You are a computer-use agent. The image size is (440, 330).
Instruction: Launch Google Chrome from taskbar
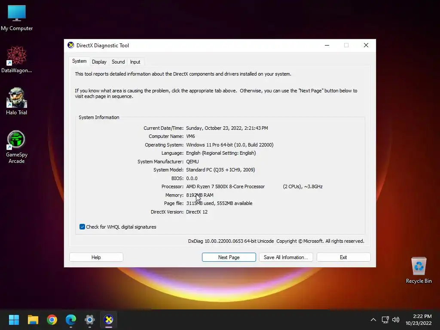click(x=52, y=320)
